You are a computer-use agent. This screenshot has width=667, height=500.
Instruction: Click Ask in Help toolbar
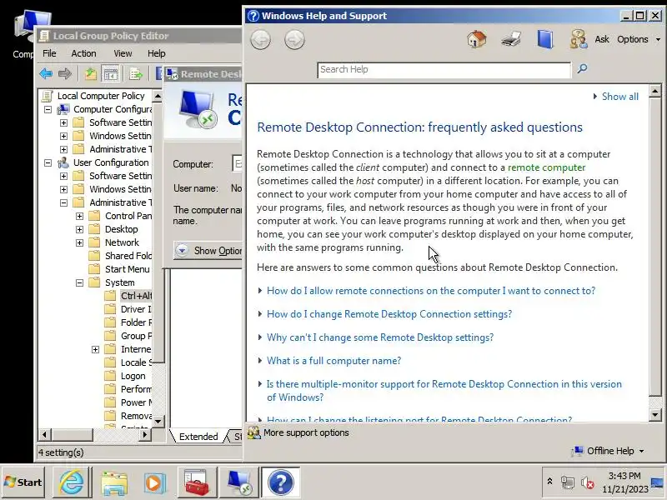click(602, 39)
